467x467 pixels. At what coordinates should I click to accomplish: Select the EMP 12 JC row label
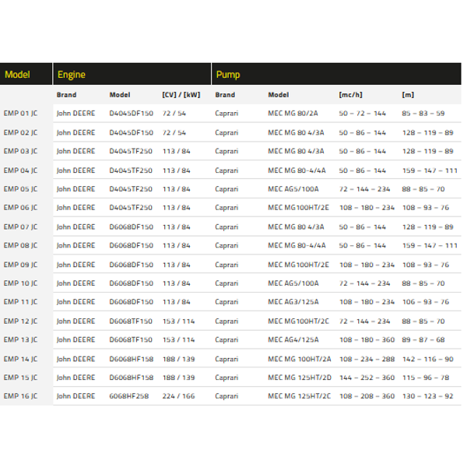[20, 321]
